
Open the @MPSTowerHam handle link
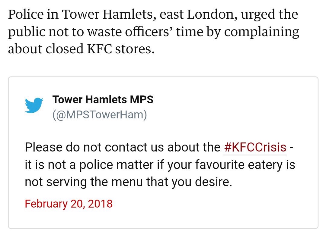100,115
